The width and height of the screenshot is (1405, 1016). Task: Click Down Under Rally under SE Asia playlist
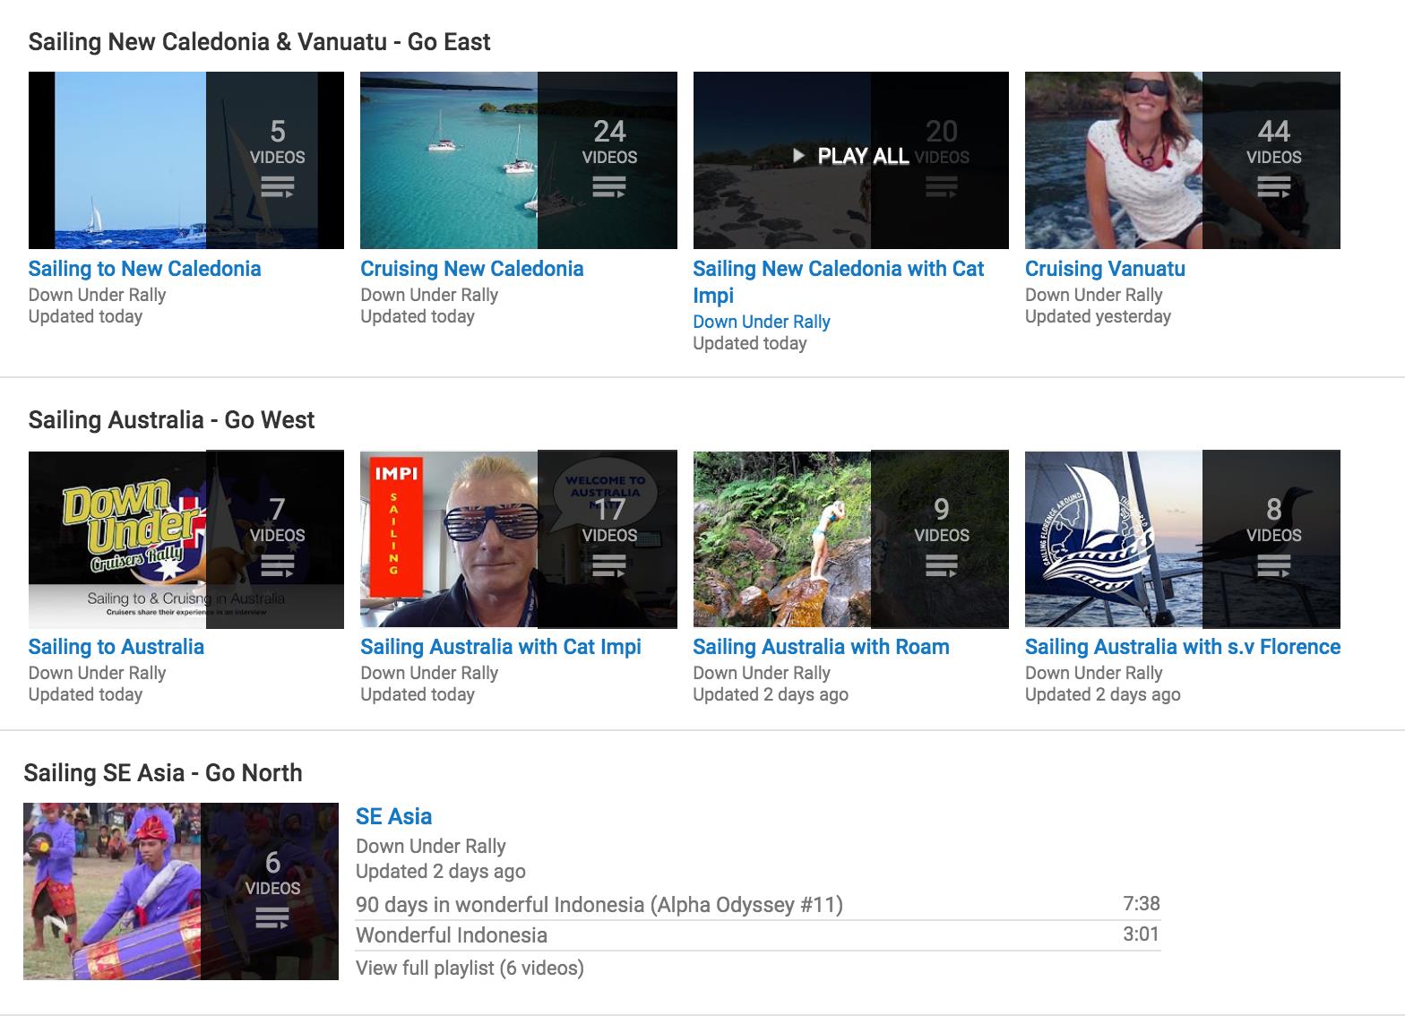(431, 846)
